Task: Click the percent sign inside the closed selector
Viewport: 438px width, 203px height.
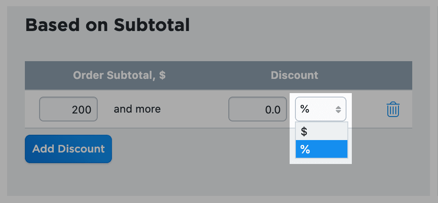Action: [305, 109]
